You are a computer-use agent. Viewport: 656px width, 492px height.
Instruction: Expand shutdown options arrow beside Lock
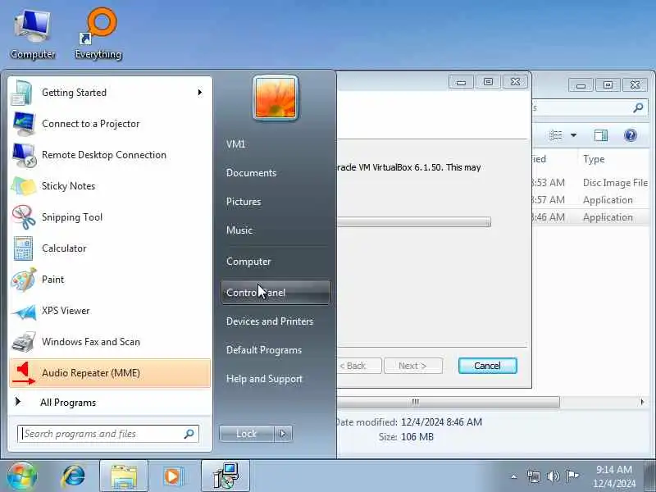click(x=283, y=434)
